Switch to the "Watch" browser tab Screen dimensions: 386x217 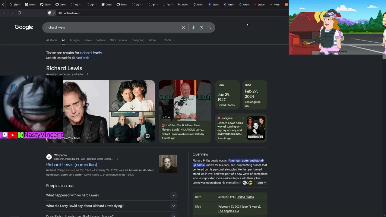pos(183,5)
